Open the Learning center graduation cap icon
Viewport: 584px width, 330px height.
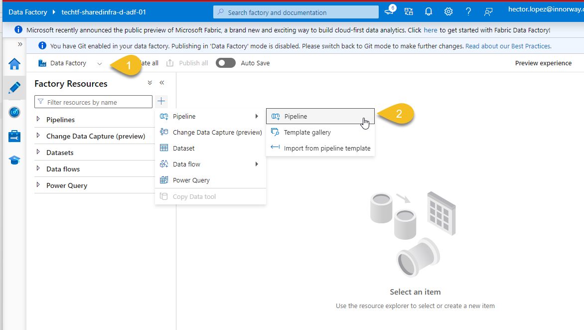pyautogui.click(x=14, y=160)
